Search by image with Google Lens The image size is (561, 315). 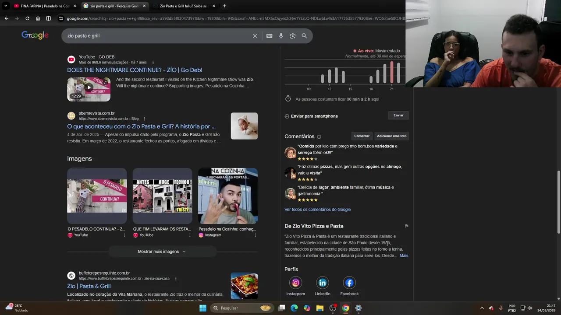point(293,36)
